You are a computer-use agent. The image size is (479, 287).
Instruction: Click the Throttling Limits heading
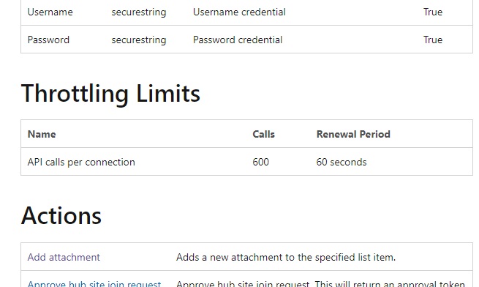point(110,94)
